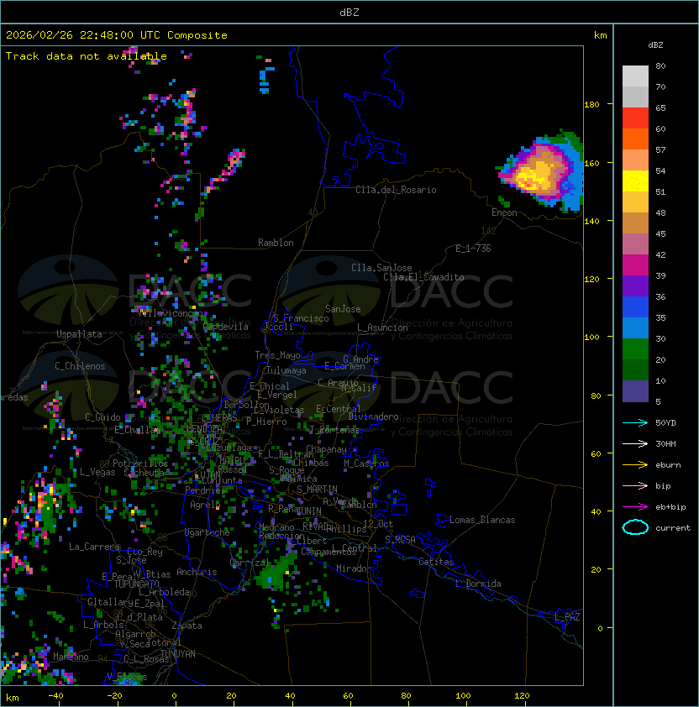
Task: Click the 'S_MARTIN' map label
Action: (317, 490)
